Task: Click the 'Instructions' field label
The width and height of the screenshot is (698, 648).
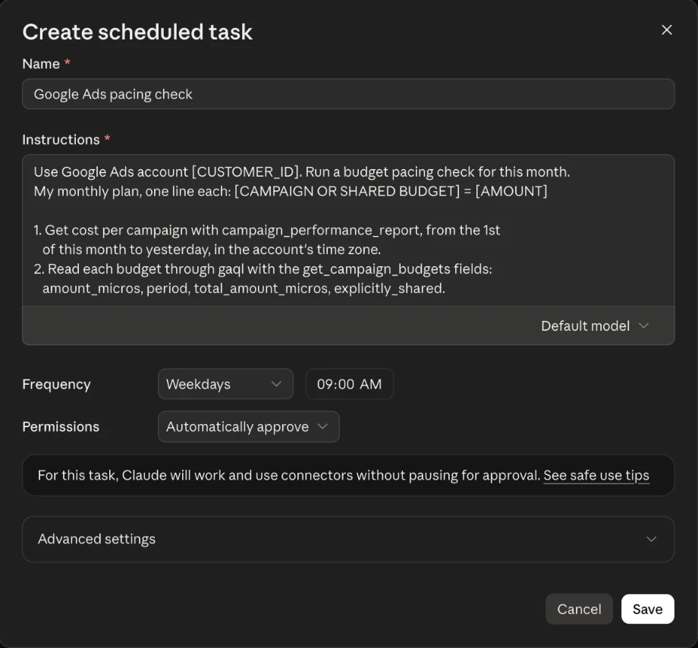Action: tap(61, 140)
